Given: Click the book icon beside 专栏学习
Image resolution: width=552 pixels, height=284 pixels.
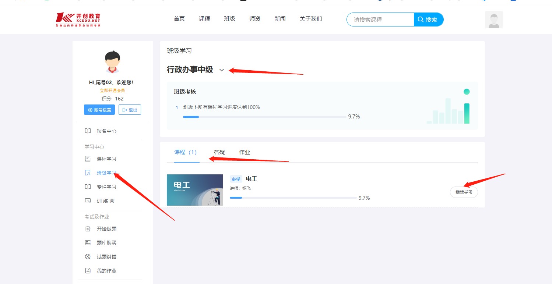Looking at the screenshot, I should pyautogui.click(x=88, y=187).
